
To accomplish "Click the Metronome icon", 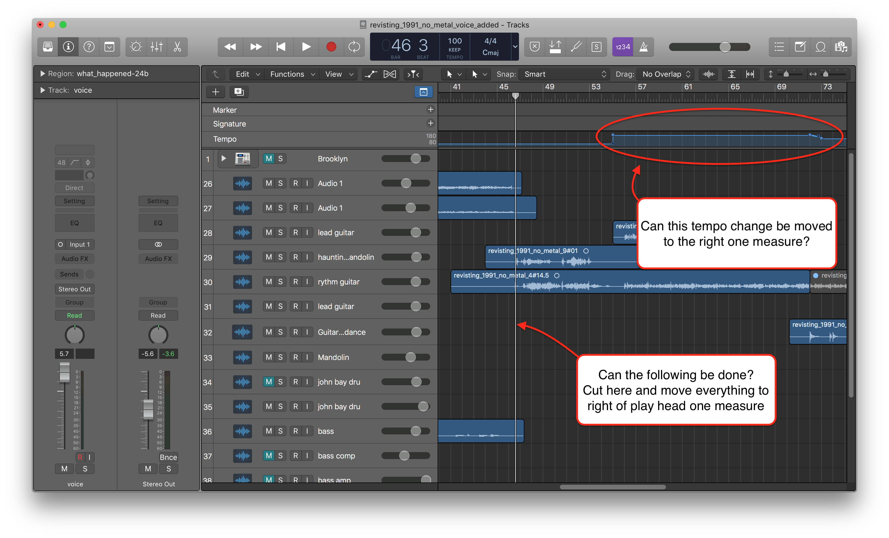I will tap(643, 47).
